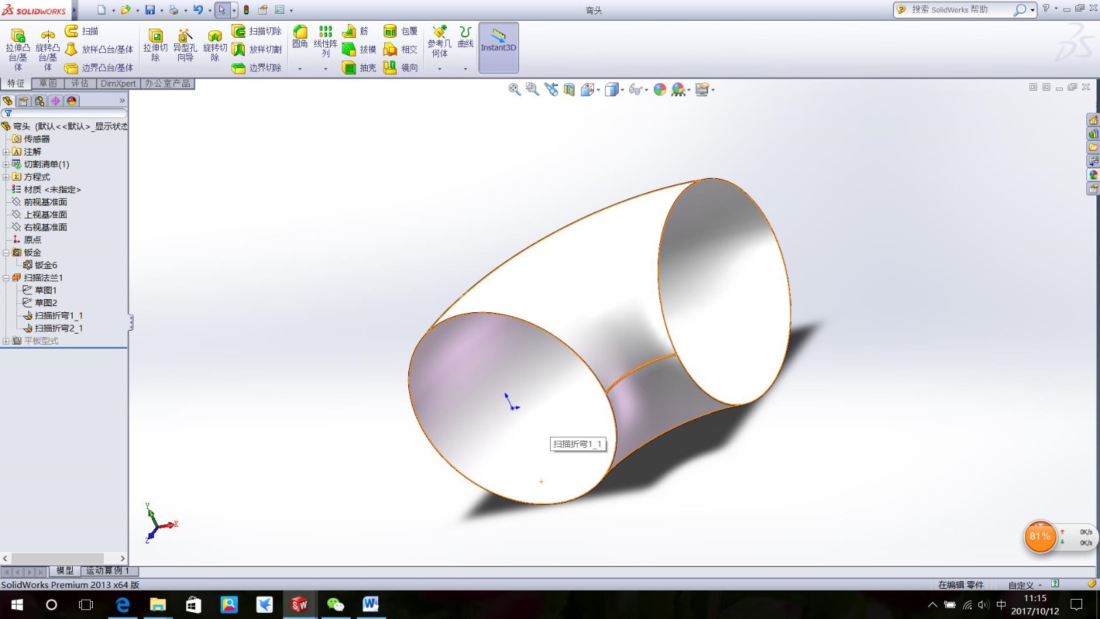Click the Zoom to Area icon

click(x=532, y=89)
